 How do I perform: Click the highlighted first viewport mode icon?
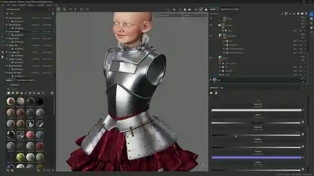click(58, 9)
